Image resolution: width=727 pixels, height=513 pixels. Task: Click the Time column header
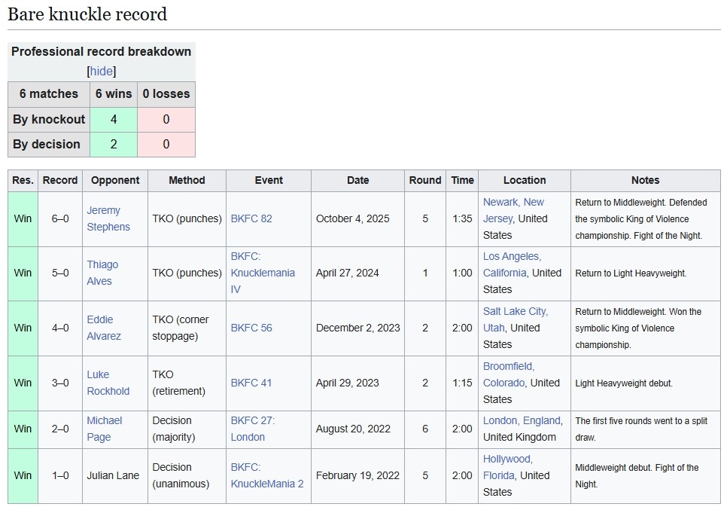coord(462,181)
